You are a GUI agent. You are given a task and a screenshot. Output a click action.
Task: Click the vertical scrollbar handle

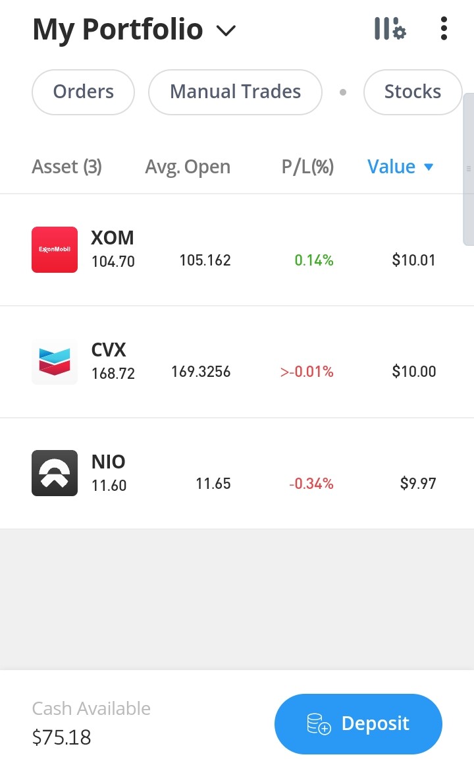[x=469, y=169]
